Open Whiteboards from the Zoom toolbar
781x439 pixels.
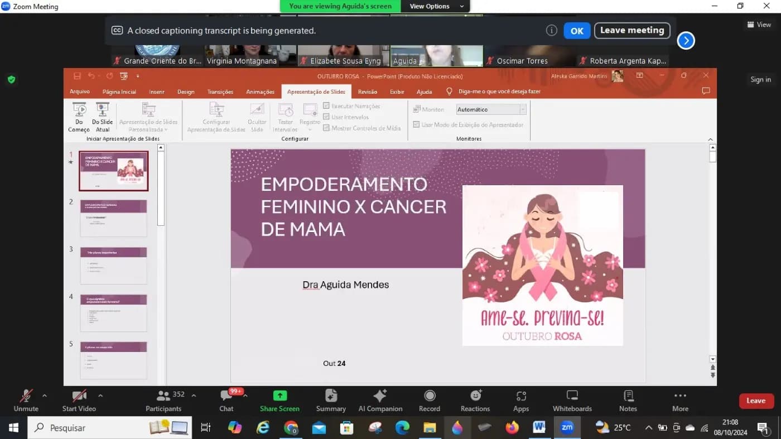pos(572,401)
